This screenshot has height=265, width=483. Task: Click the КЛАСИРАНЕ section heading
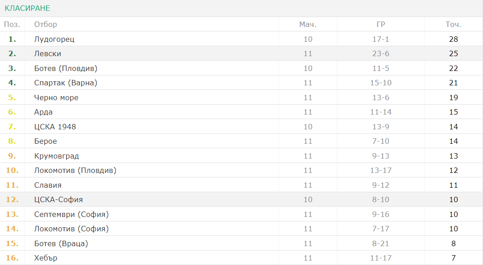27,9
